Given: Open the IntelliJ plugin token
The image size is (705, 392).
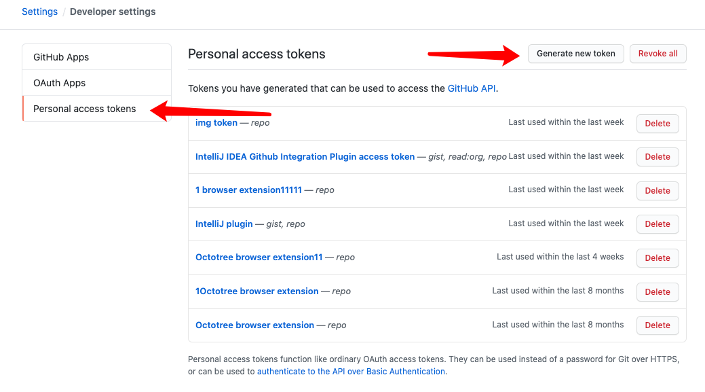Looking at the screenshot, I should click(224, 224).
